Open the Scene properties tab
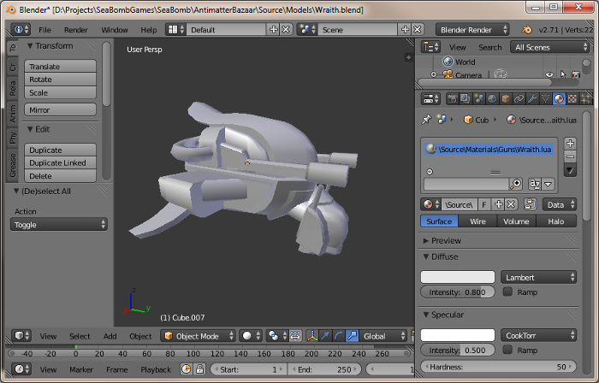Image resolution: width=599 pixels, height=383 pixels. [x=478, y=99]
